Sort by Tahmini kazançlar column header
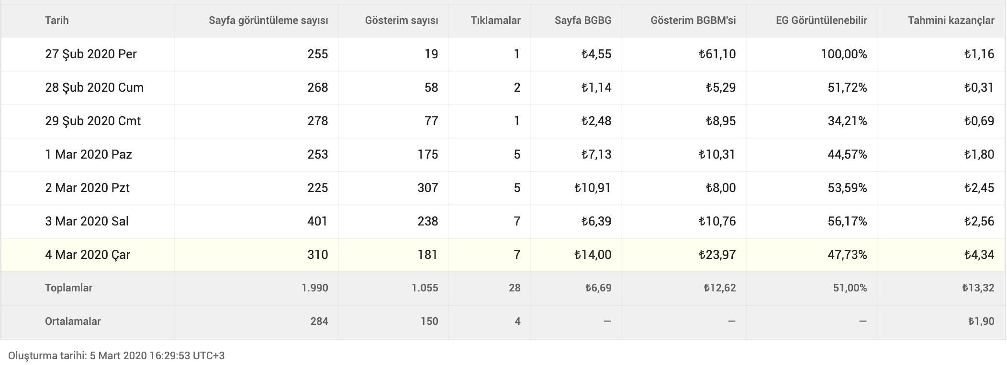 tap(951, 20)
